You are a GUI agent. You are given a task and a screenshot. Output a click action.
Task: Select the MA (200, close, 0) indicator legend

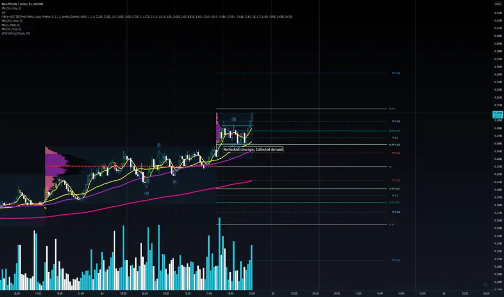(x=12, y=21)
